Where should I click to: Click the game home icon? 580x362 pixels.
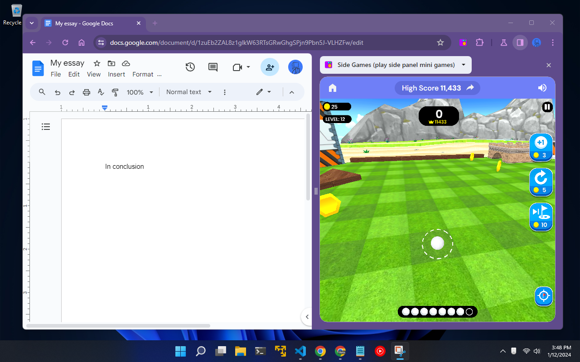tap(333, 88)
